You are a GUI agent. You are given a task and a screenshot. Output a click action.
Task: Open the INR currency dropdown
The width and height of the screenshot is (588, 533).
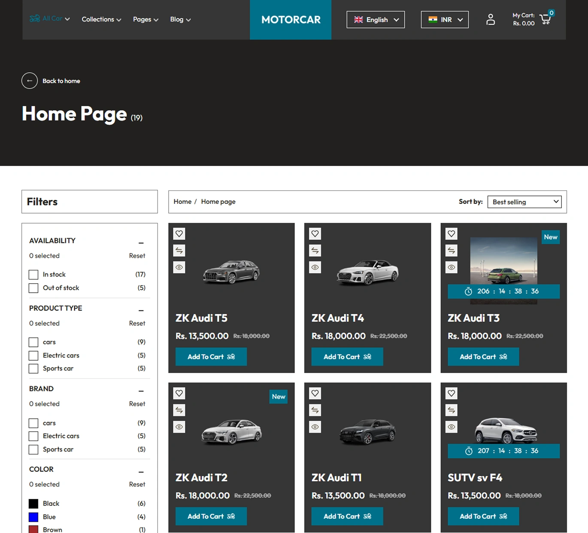(x=445, y=20)
